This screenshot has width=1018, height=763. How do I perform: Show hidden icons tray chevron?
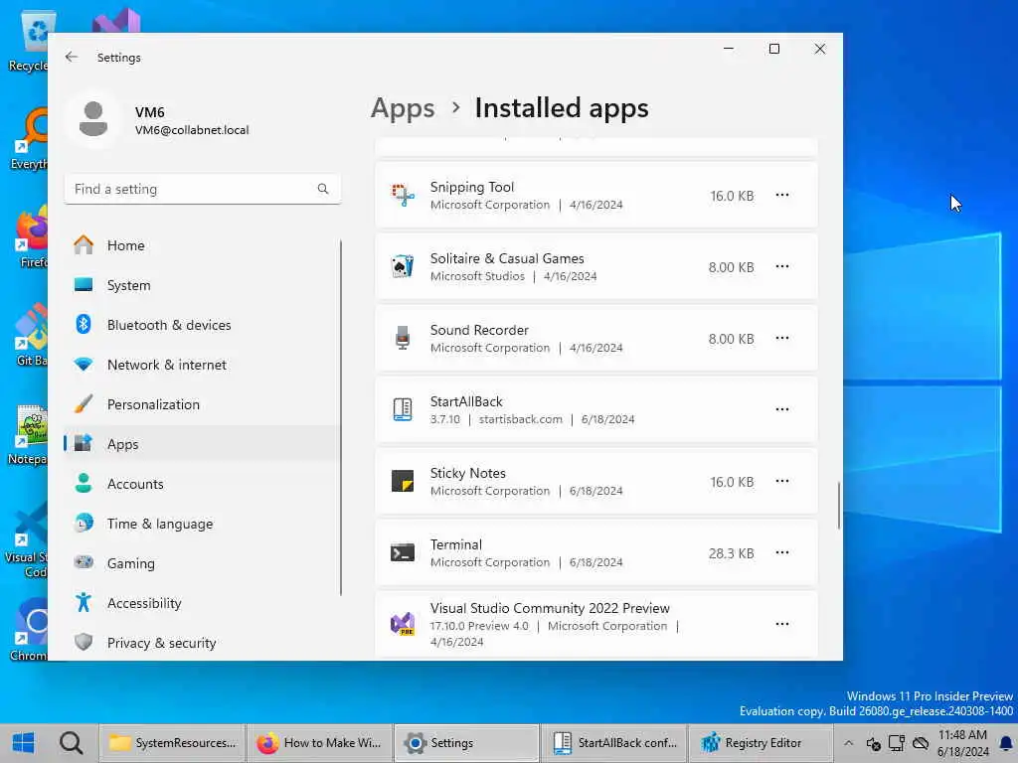(x=849, y=743)
